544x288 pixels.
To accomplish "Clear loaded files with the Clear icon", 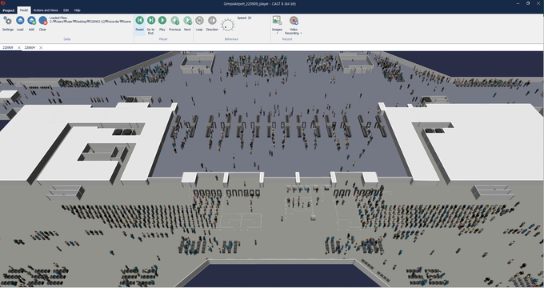I will 42,21.
